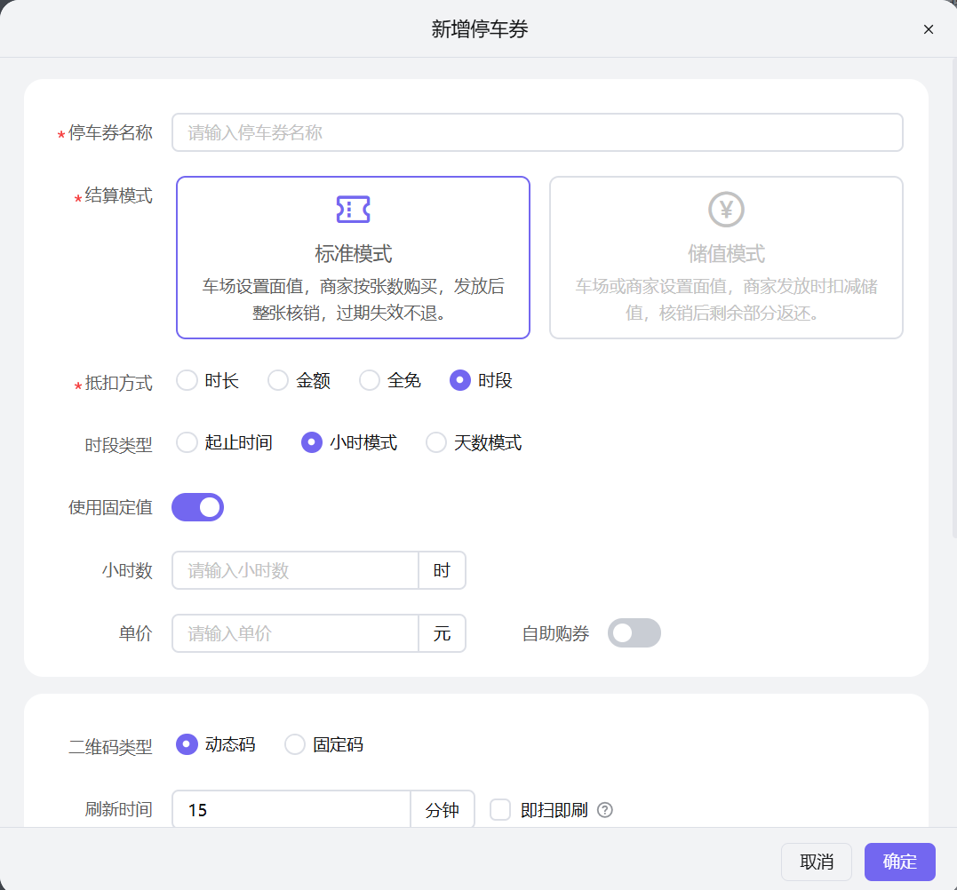Screen dimensions: 957x890
Task: Select the 时长 deduction option
Action: (x=187, y=379)
